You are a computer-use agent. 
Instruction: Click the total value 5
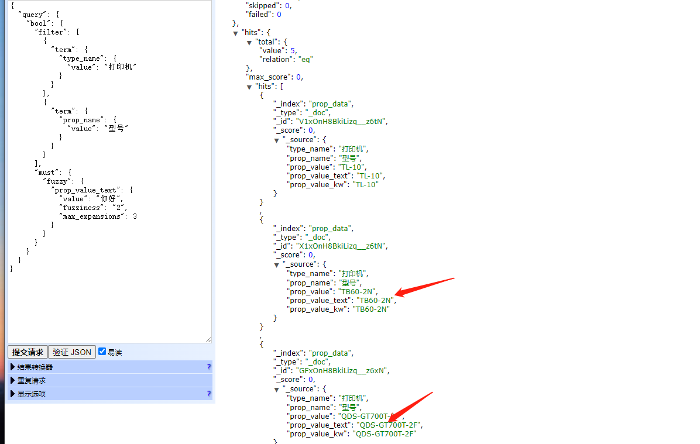[x=293, y=50]
